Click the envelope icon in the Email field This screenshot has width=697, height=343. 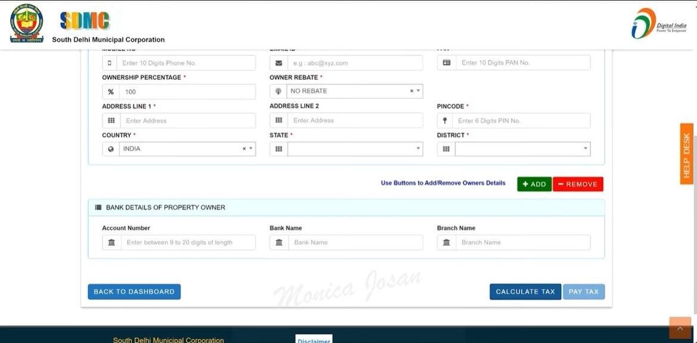(x=278, y=62)
